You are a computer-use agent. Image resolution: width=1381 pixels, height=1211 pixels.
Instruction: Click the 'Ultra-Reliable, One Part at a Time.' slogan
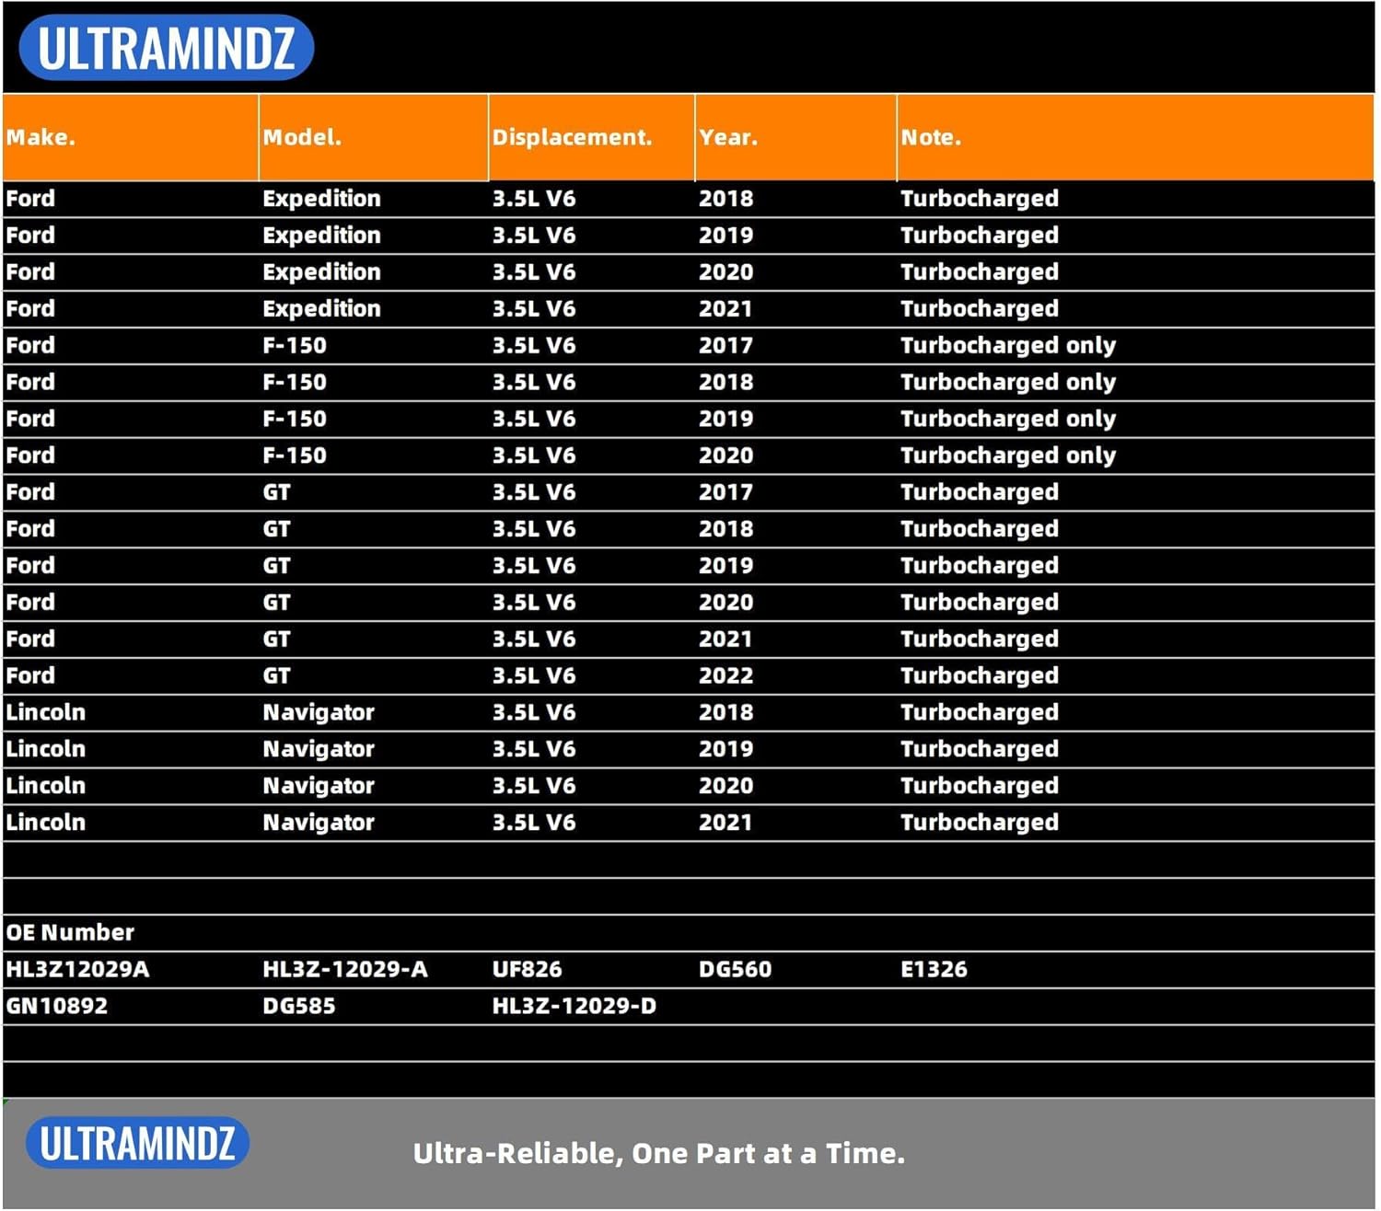pos(659,1154)
